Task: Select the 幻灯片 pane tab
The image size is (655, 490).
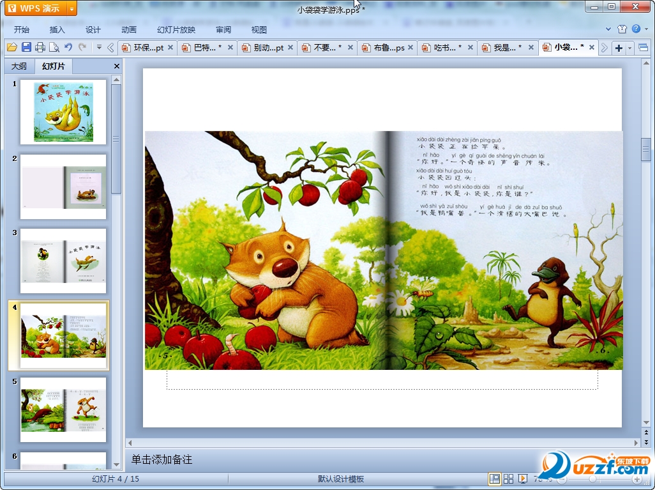Action: click(54, 66)
